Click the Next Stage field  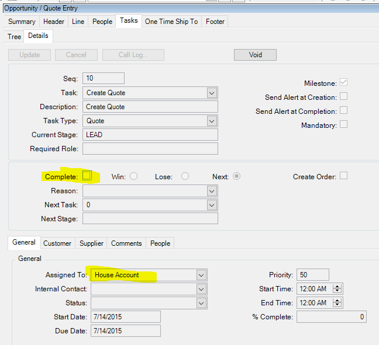(x=150, y=218)
